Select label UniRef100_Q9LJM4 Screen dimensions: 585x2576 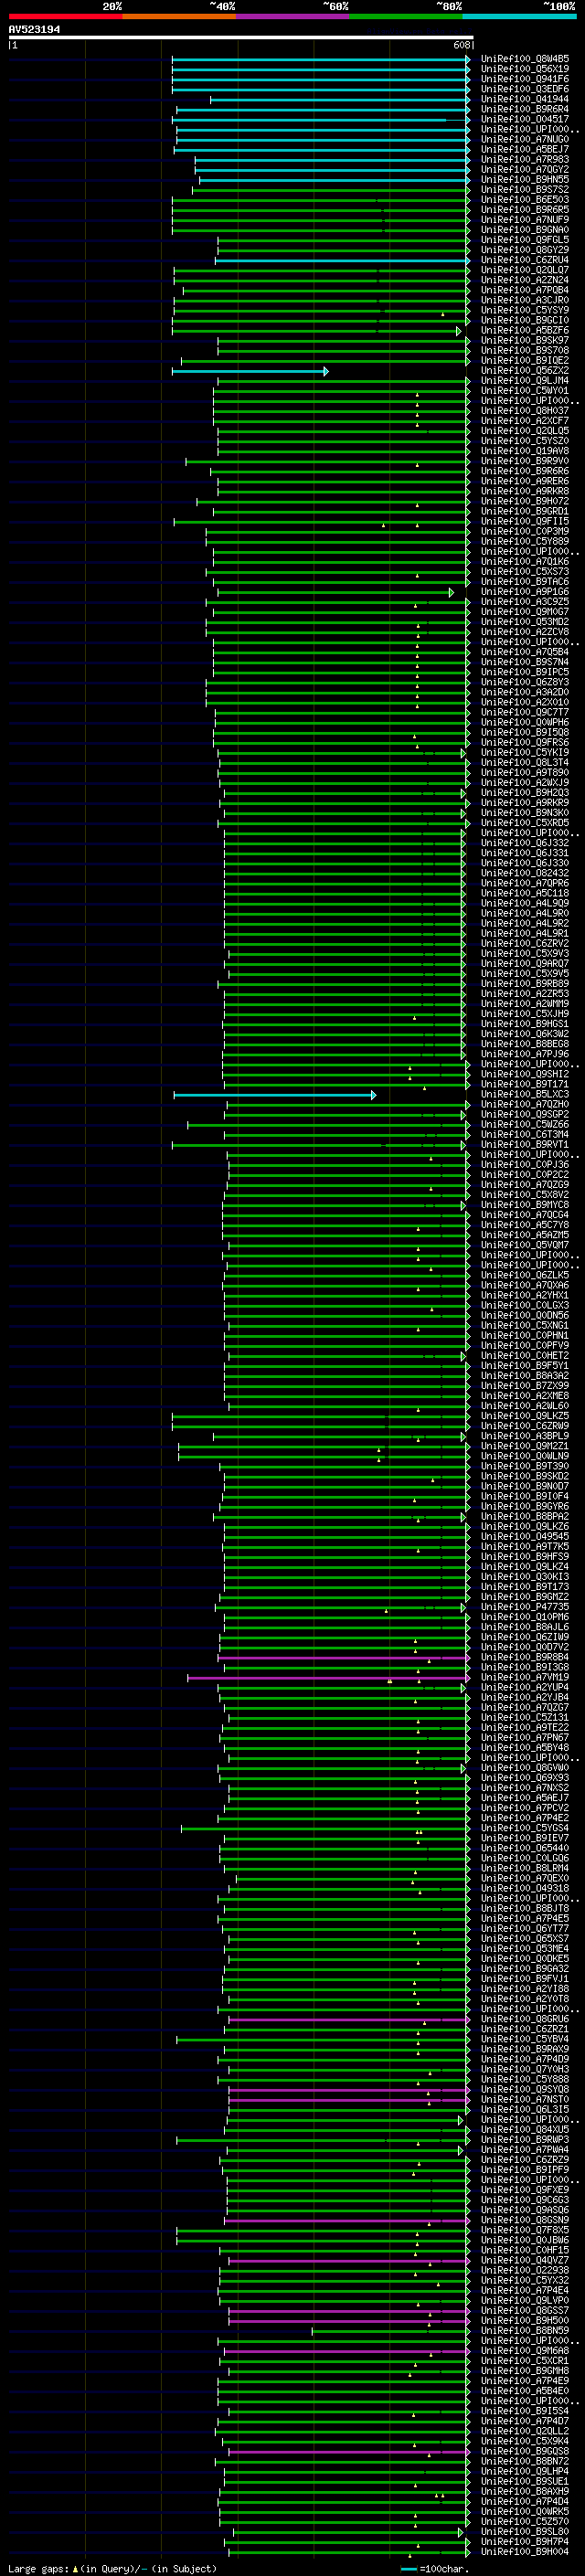coord(525,380)
